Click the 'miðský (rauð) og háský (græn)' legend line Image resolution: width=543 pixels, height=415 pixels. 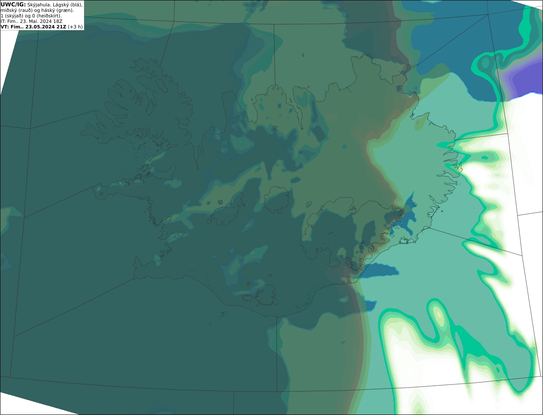[x=37, y=10]
